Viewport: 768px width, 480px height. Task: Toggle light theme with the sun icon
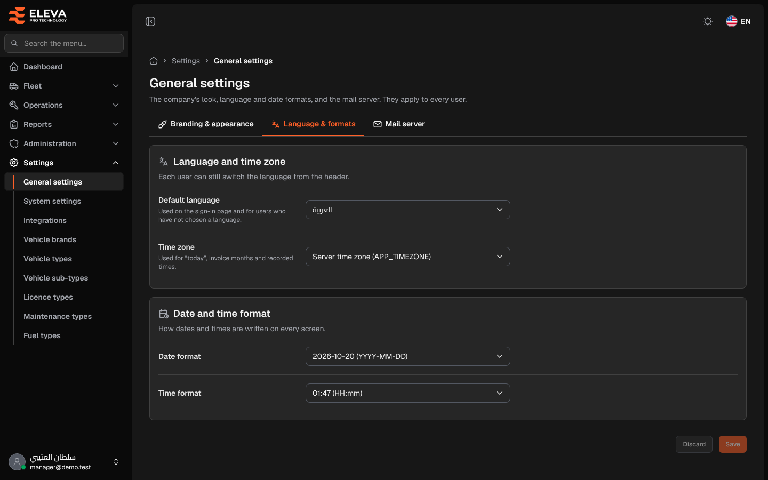[708, 21]
